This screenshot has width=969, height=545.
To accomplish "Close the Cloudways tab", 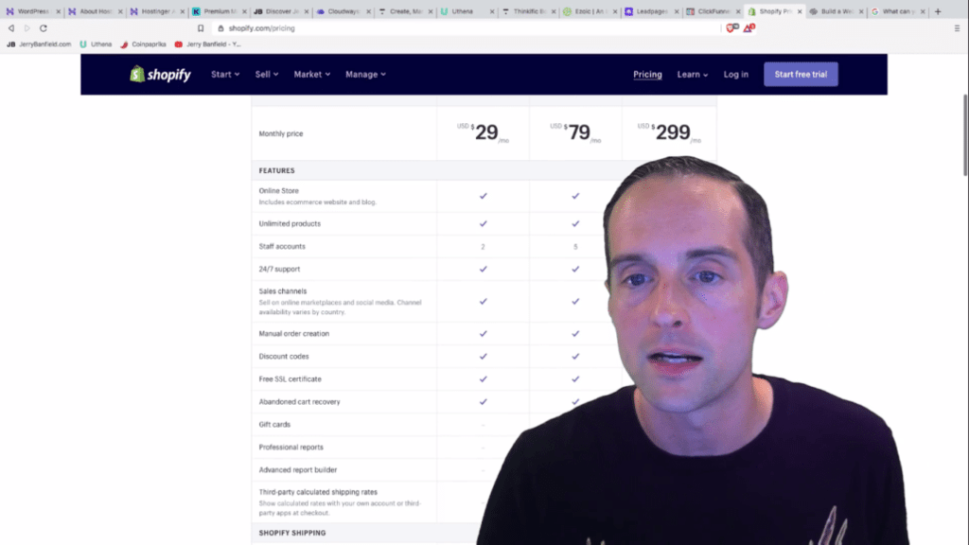I will point(368,11).
